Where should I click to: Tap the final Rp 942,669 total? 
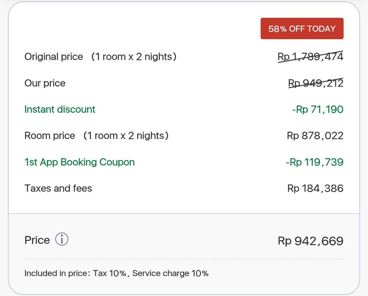tap(310, 241)
